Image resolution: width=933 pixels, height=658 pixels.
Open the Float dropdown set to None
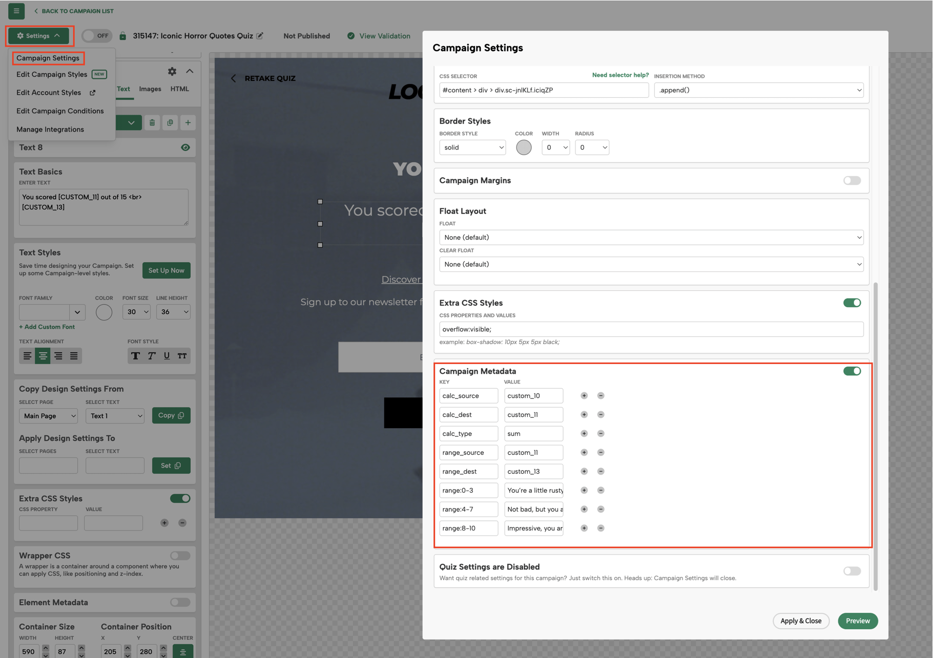click(651, 237)
